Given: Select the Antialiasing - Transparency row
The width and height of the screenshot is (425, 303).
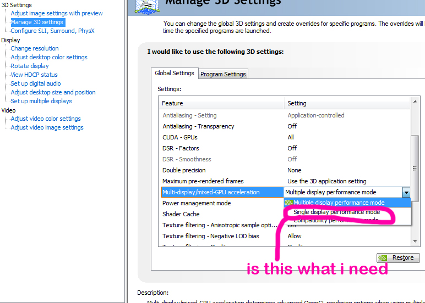Looking at the screenshot, I should coord(285,126).
